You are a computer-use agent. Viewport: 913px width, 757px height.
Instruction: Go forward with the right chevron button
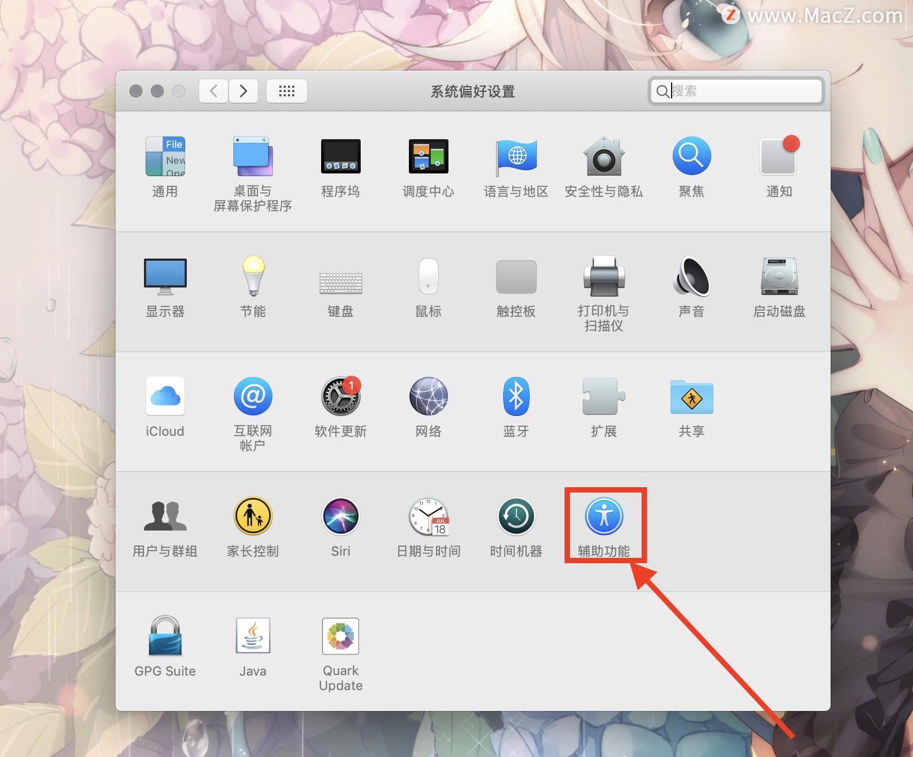point(244,91)
